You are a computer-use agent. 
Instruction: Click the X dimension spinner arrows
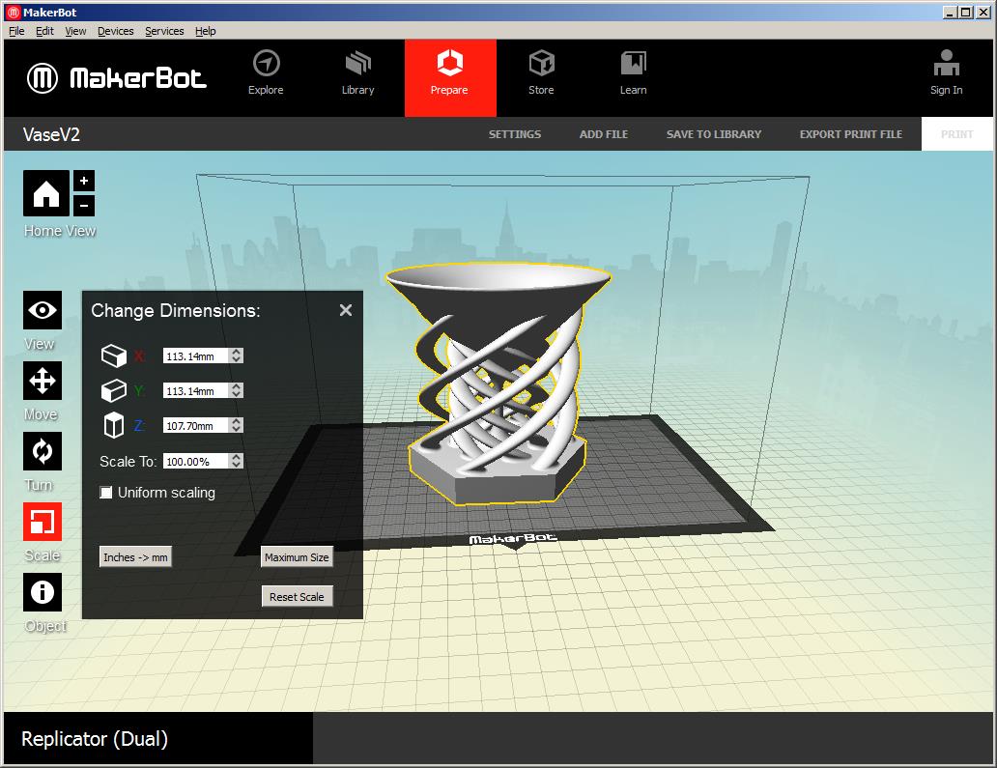(x=237, y=356)
